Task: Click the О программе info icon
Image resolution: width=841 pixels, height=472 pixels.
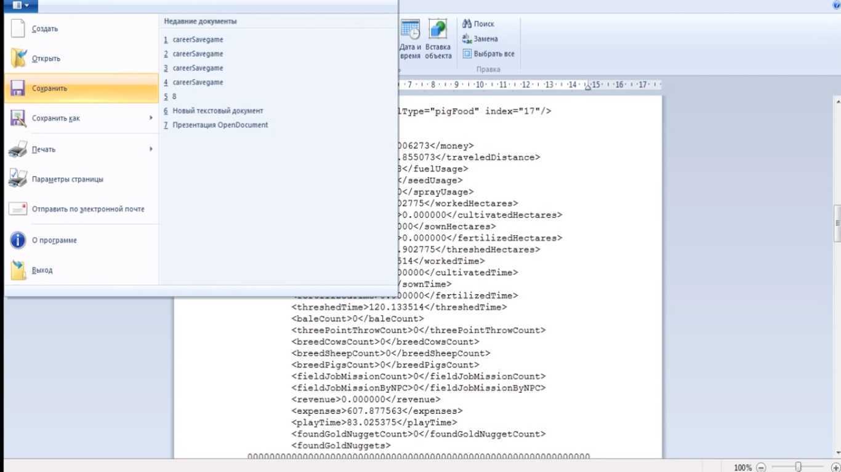Action: tap(18, 240)
